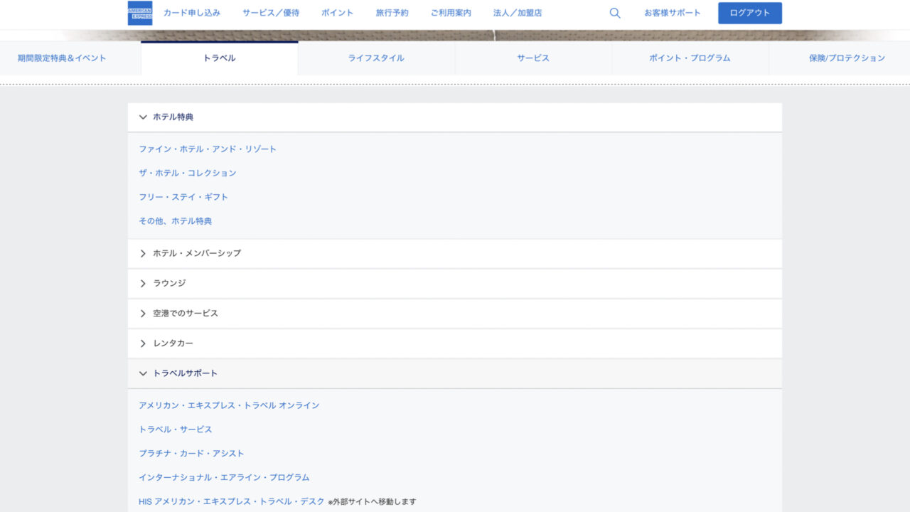Switch to サービス tab
The width and height of the screenshot is (910, 512).
(533, 58)
